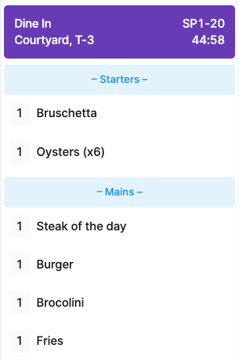Click the Courtyard, T-3 table label
Screen dimensions: 239x360
(x=54, y=40)
